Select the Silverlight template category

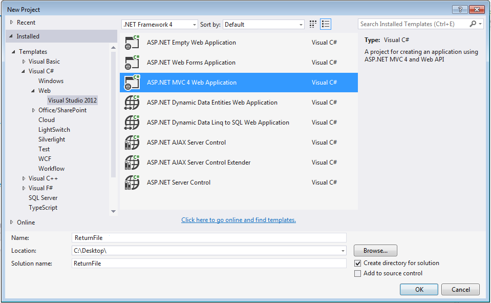click(52, 139)
